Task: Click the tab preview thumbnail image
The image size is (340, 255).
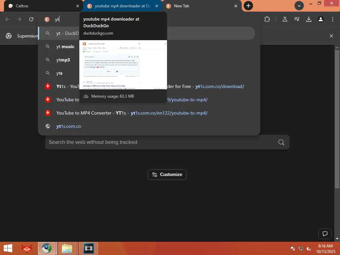Action: tap(123, 65)
